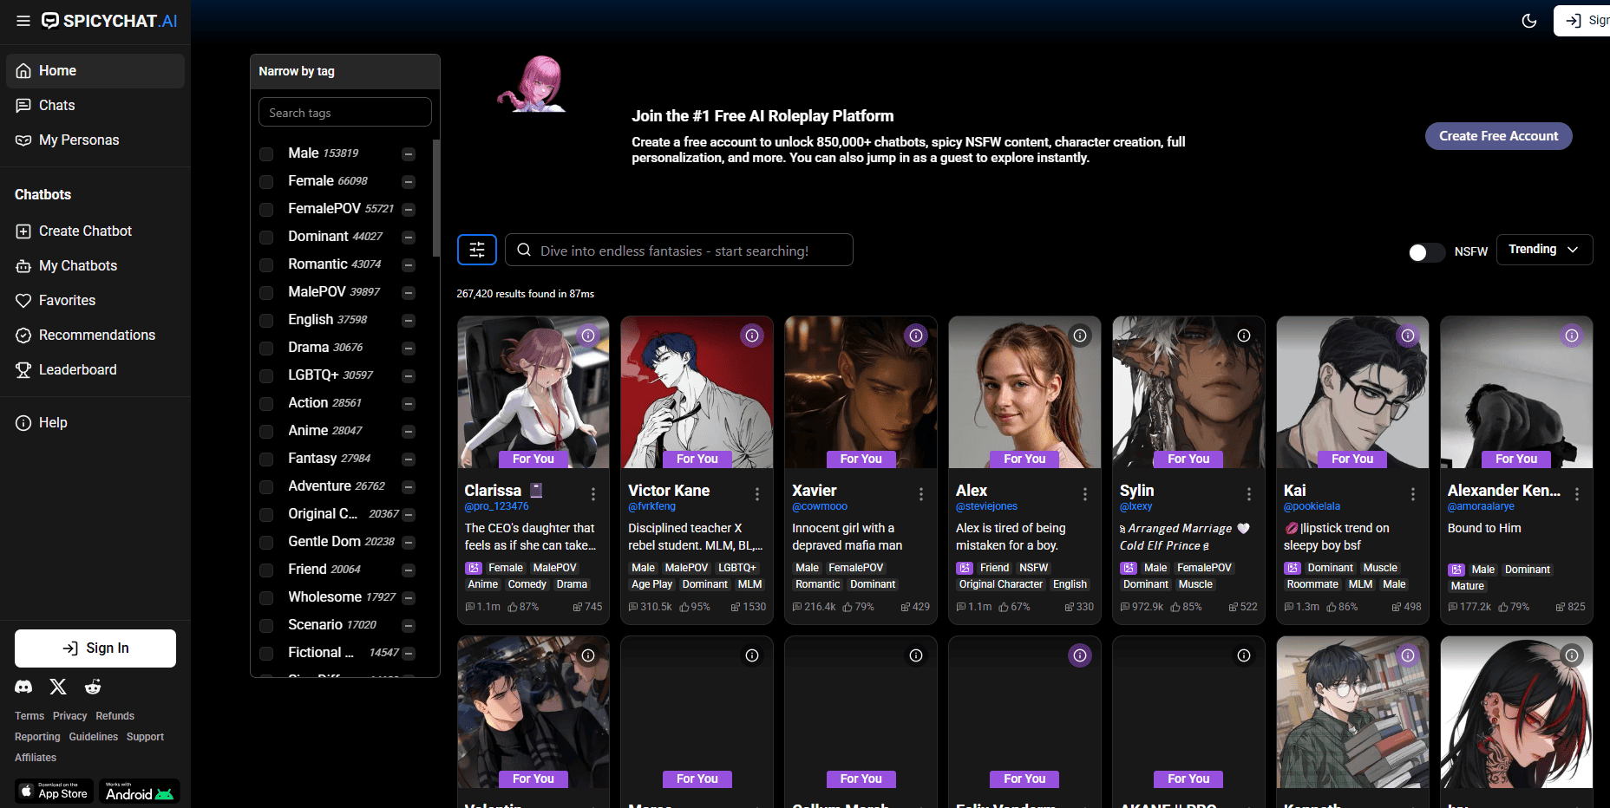Check the Drama tag checkbox
The height and width of the screenshot is (808, 1610).
click(x=267, y=349)
